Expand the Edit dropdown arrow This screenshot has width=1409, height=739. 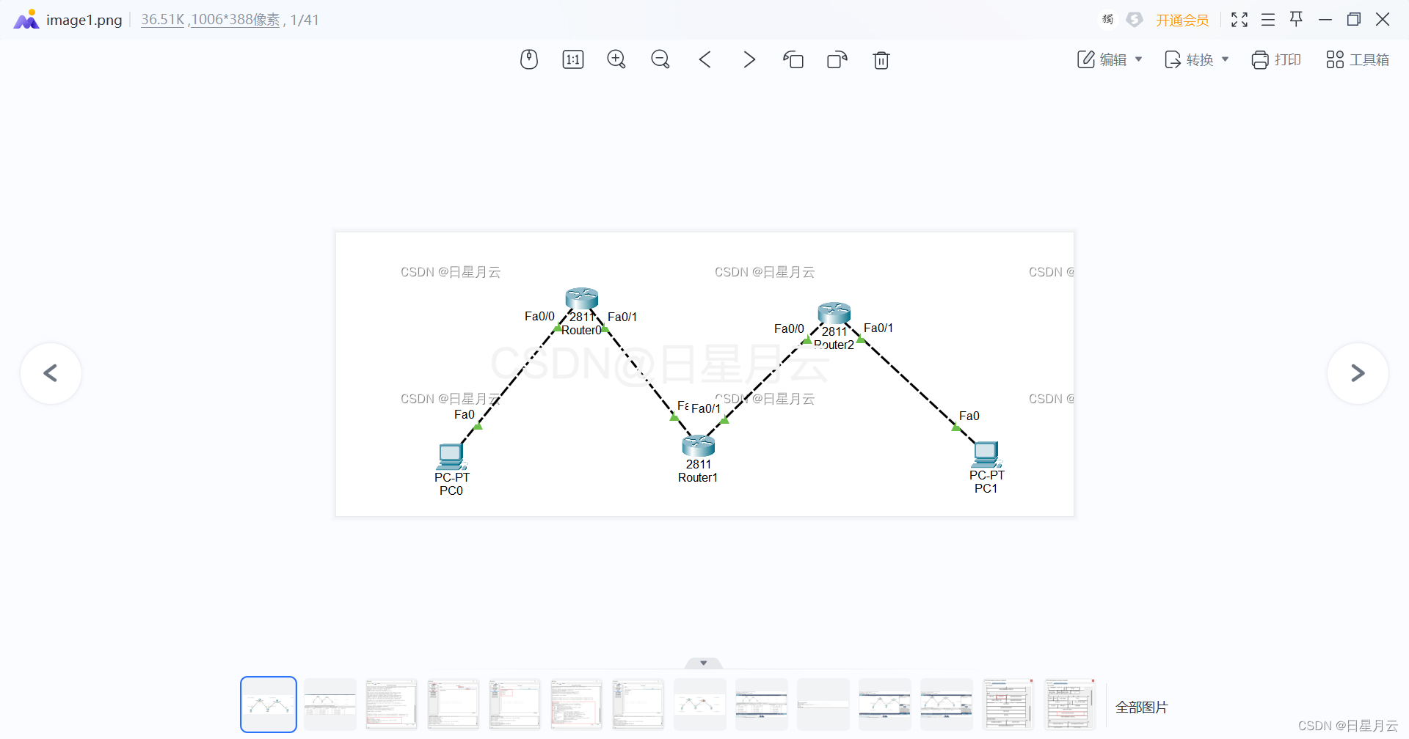(x=1139, y=59)
